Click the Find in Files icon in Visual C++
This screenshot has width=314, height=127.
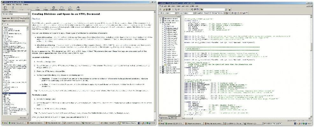point(202,10)
